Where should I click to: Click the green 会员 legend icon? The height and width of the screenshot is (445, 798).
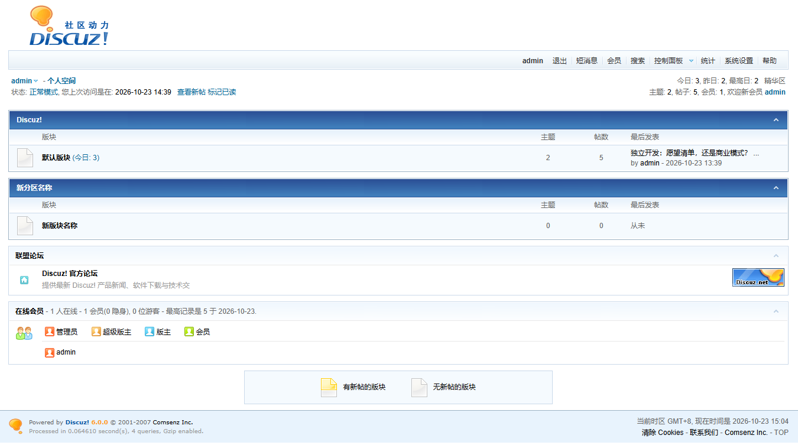[189, 332]
